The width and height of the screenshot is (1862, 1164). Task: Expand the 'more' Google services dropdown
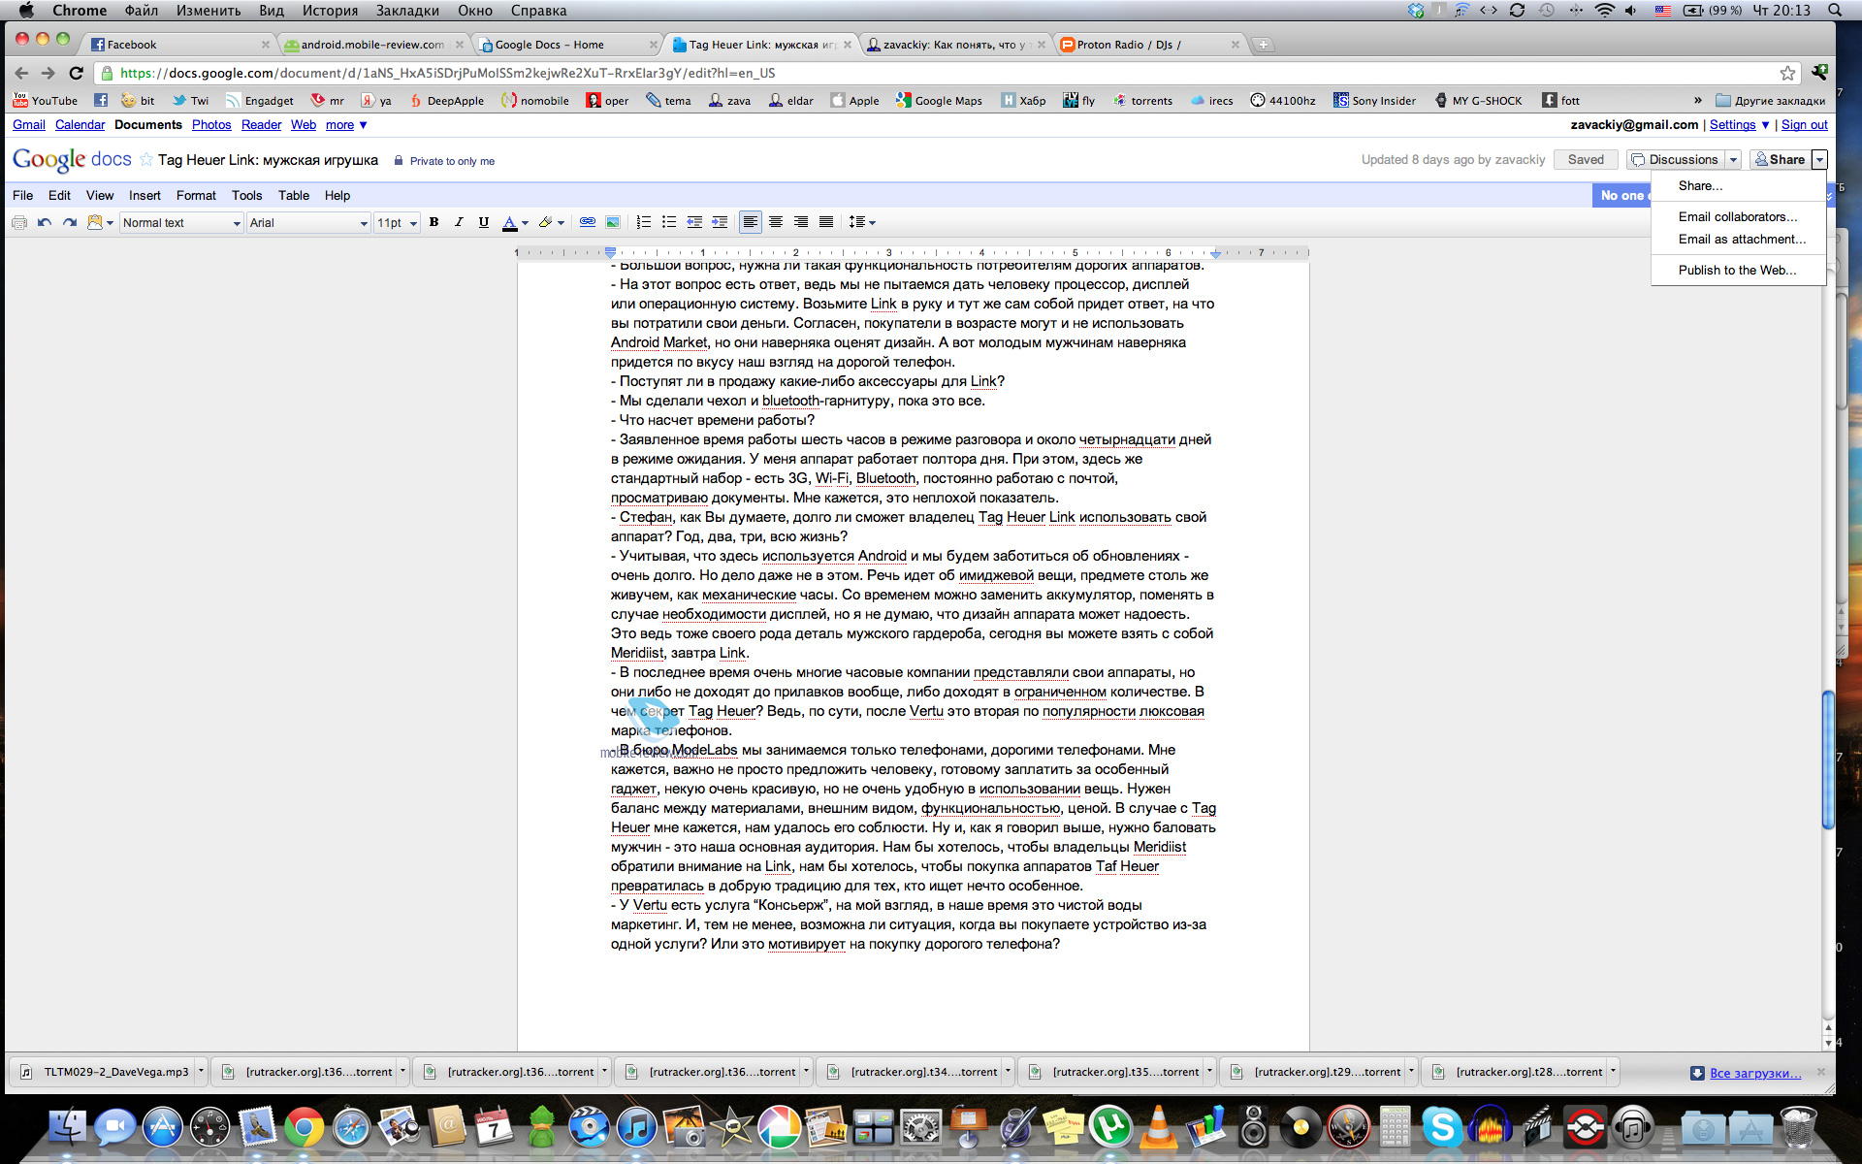346,125
